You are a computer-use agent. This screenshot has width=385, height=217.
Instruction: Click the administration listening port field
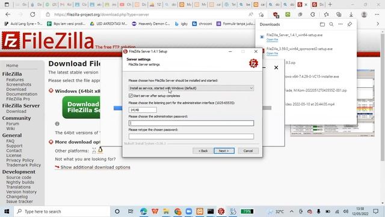pos(143,110)
